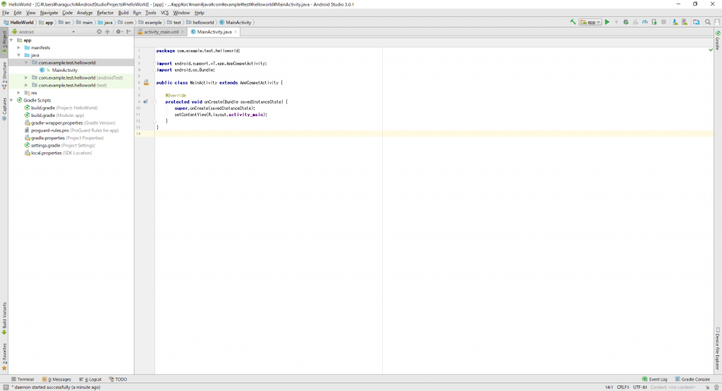This screenshot has height=391, width=722.
Task: Open the VCS menu
Action: click(164, 13)
